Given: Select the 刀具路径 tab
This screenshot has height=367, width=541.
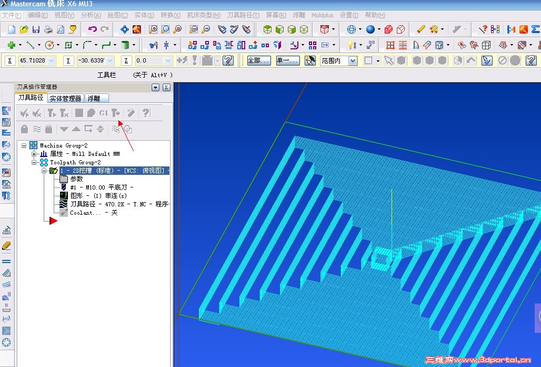Looking at the screenshot, I should (x=31, y=98).
